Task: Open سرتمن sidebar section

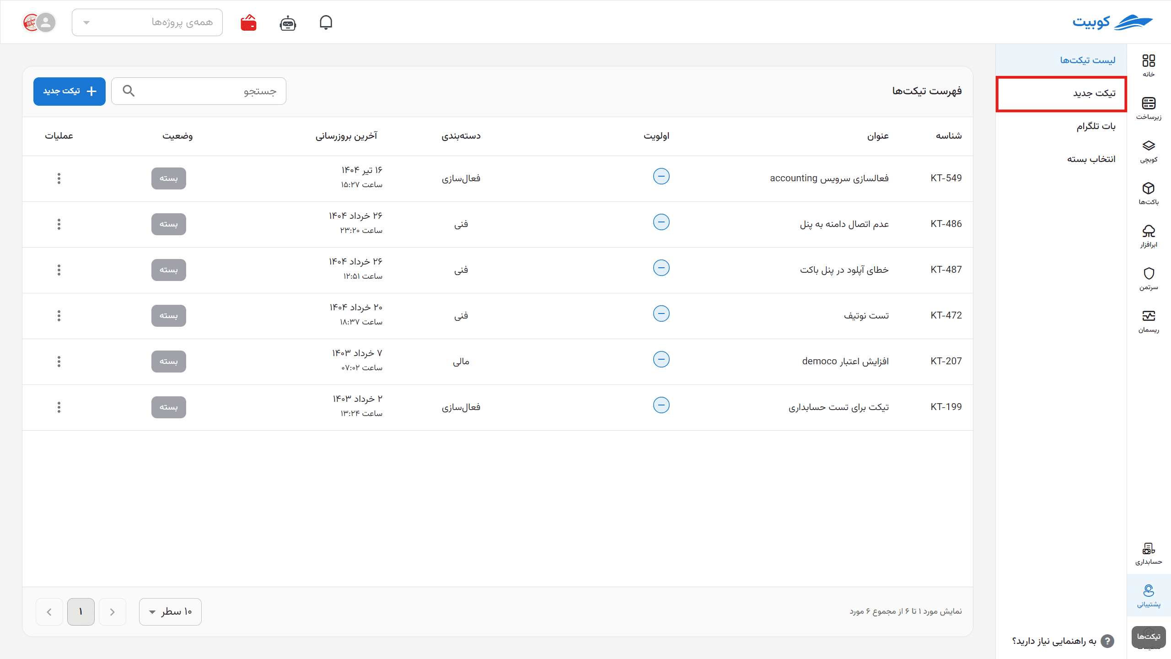Action: pyautogui.click(x=1149, y=279)
